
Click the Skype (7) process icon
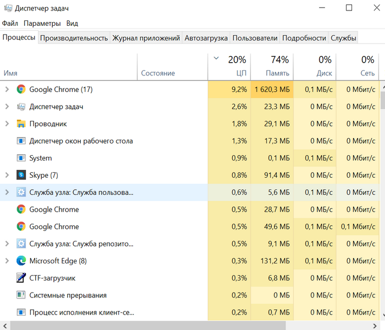pos(21,175)
